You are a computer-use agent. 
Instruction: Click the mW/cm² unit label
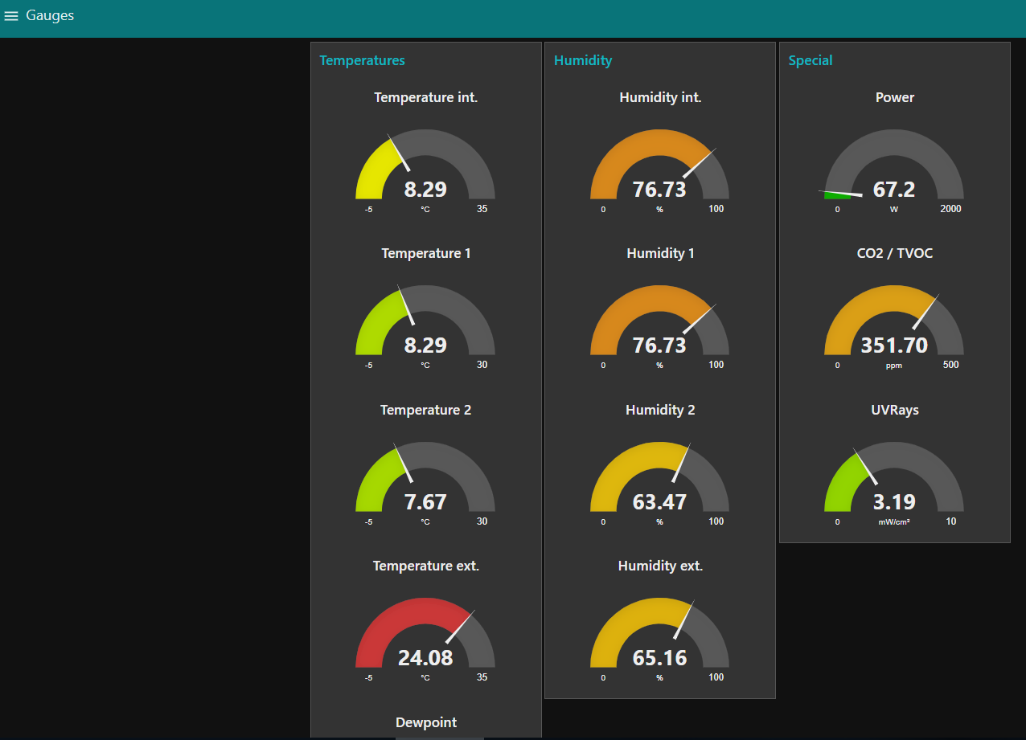pyautogui.click(x=894, y=521)
